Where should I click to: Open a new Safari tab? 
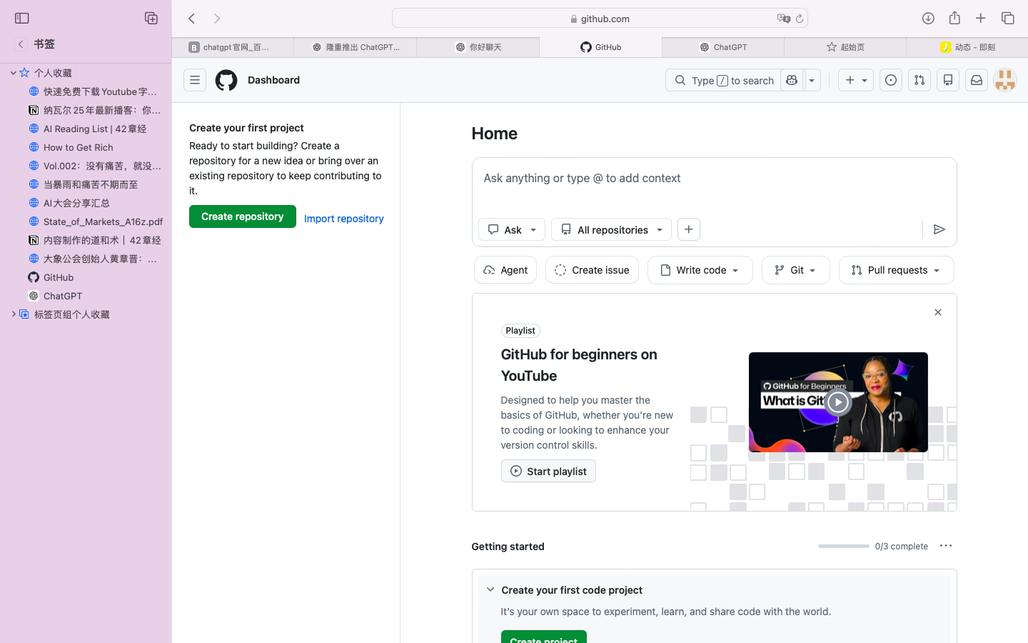[981, 19]
